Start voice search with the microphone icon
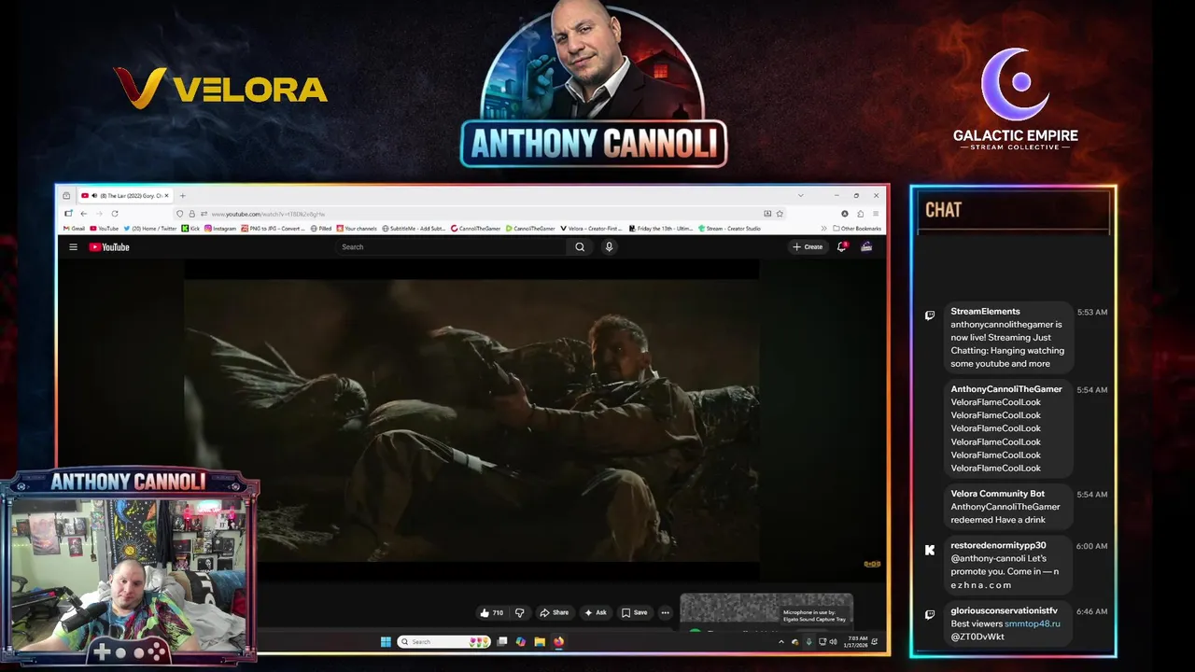Image resolution: width=1195 pixels, height=672 pixels. click(609, 247)
